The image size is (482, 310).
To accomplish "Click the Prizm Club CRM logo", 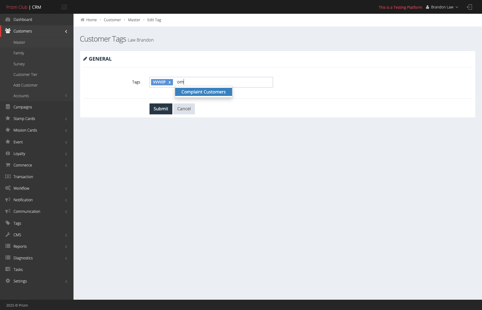I will (24, 7).
